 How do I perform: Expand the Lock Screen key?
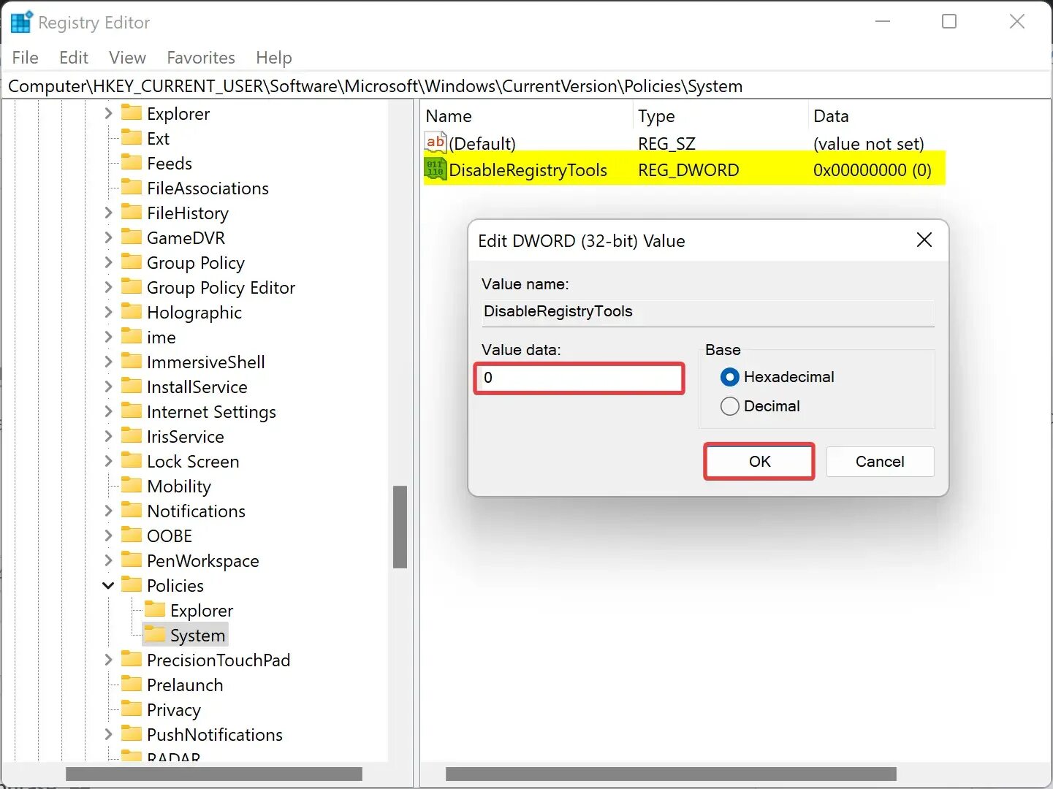[x=108, y=461]
